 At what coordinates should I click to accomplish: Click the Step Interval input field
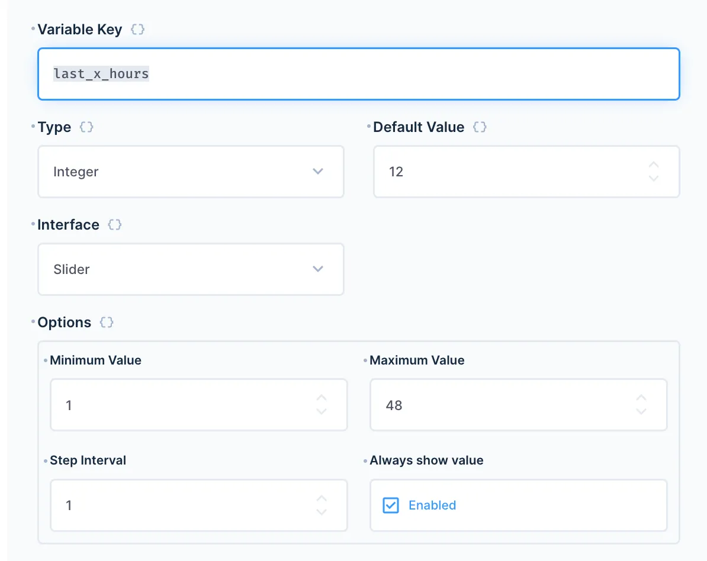(x=178, y=505)
